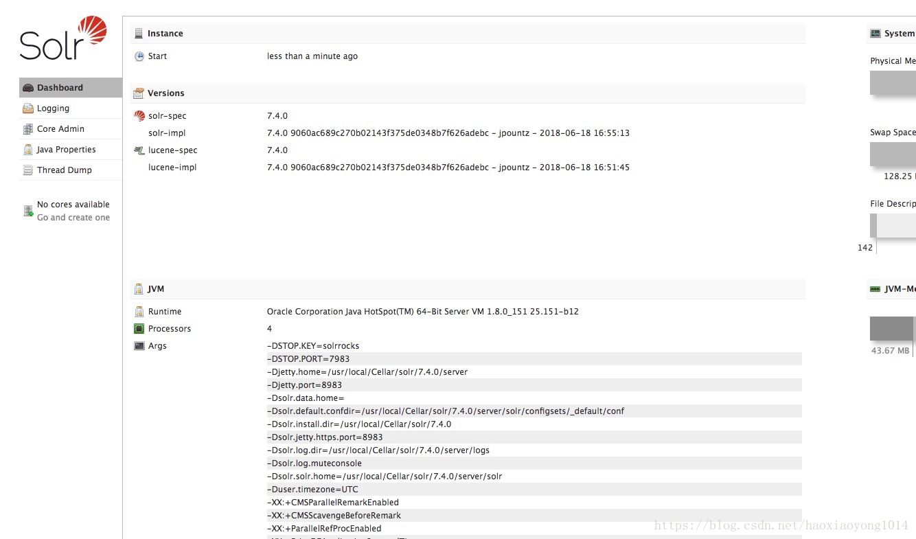The image size is (916, 539).
Task: Click the -Dsolr.install.dir argument line
Action: click(x=359, y=424)
